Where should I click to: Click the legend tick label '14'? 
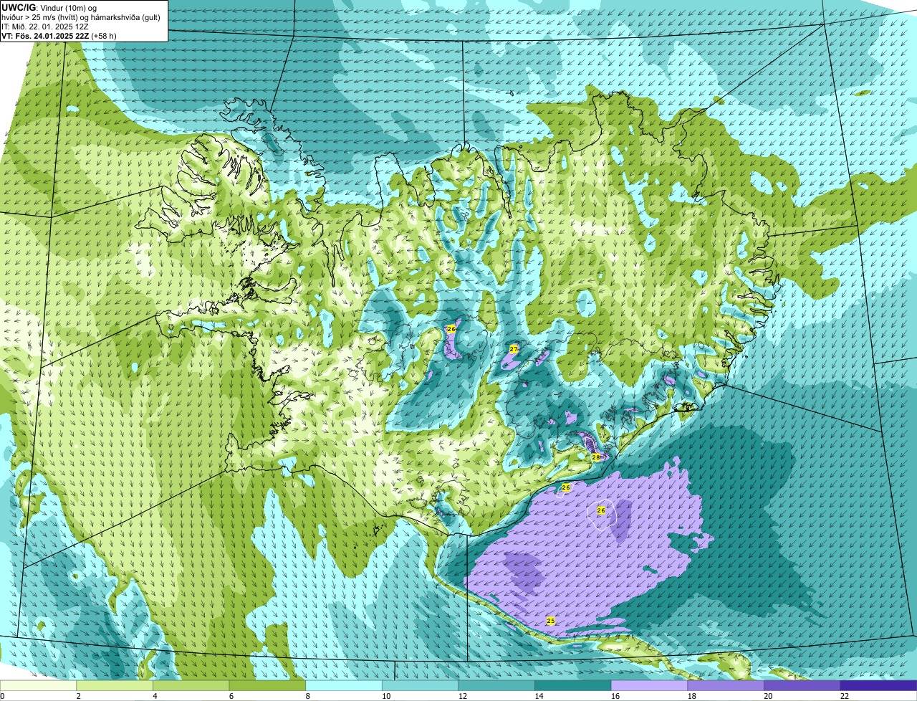[539, 696]
